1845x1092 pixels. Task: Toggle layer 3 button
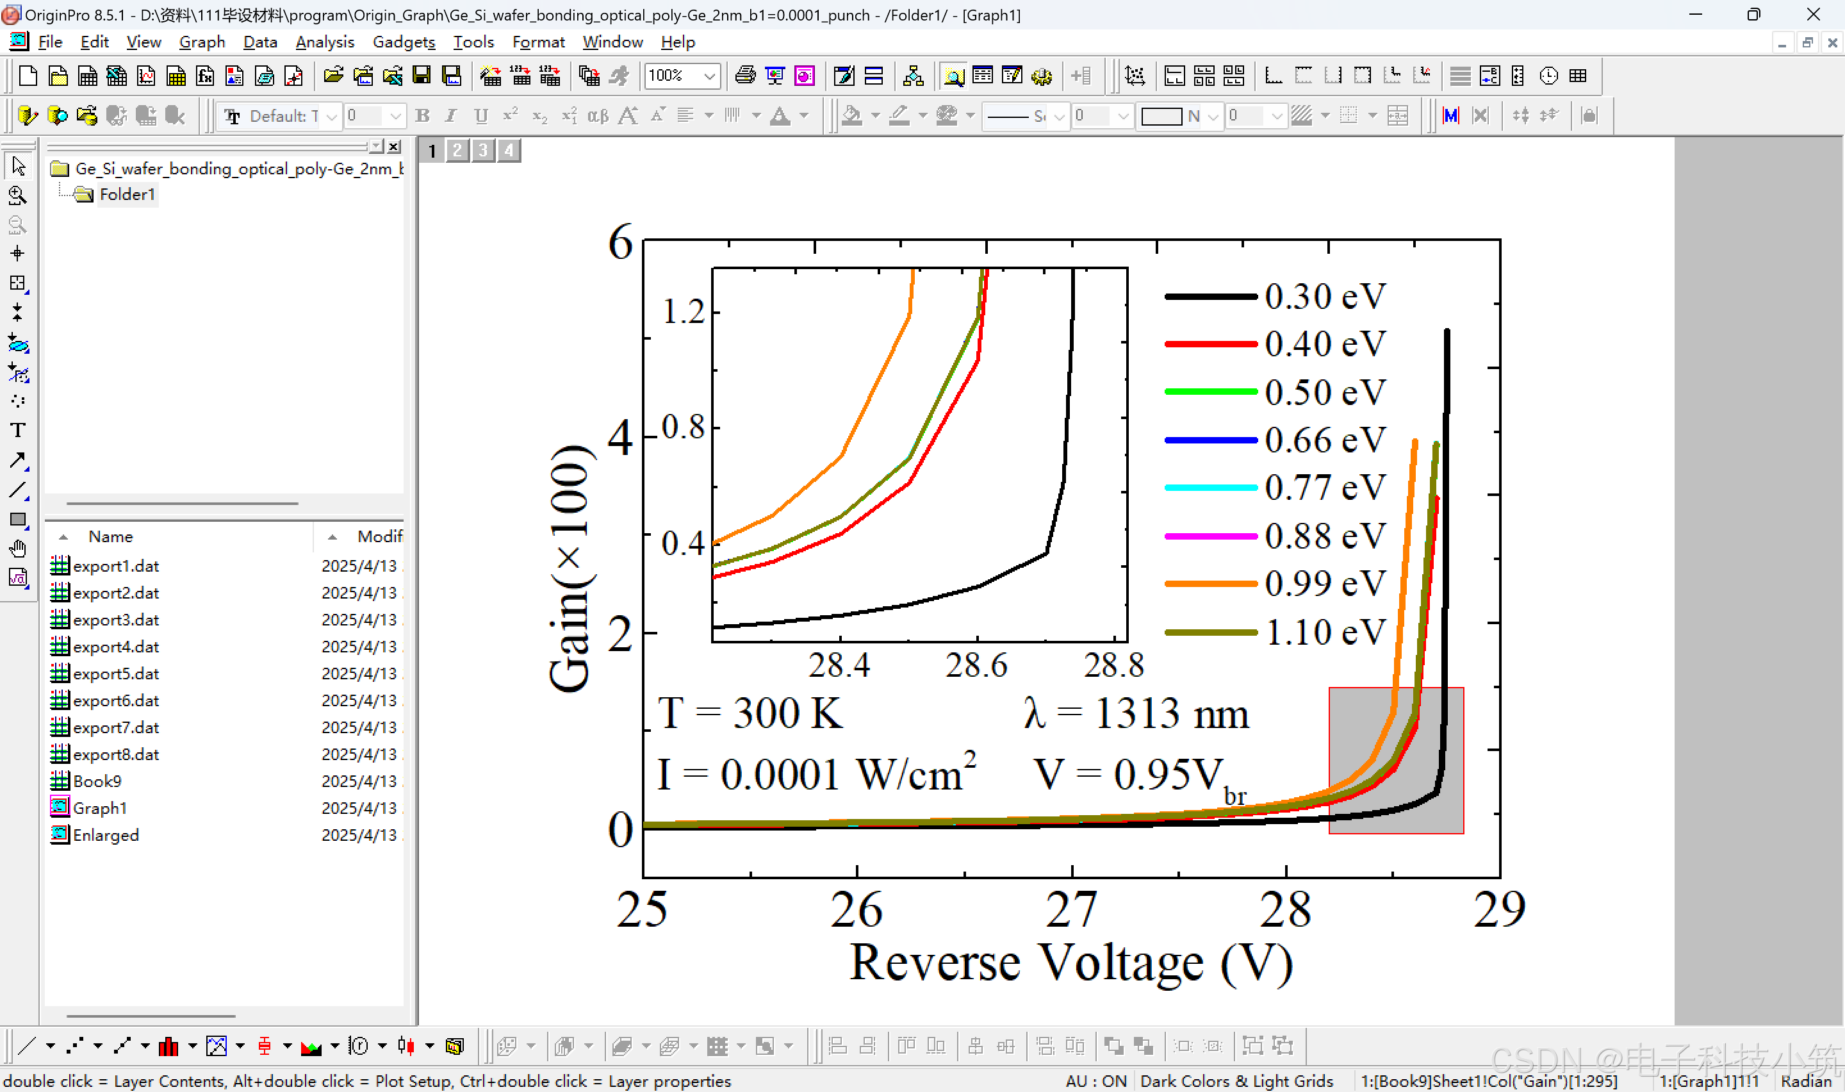tap(483, 151)
